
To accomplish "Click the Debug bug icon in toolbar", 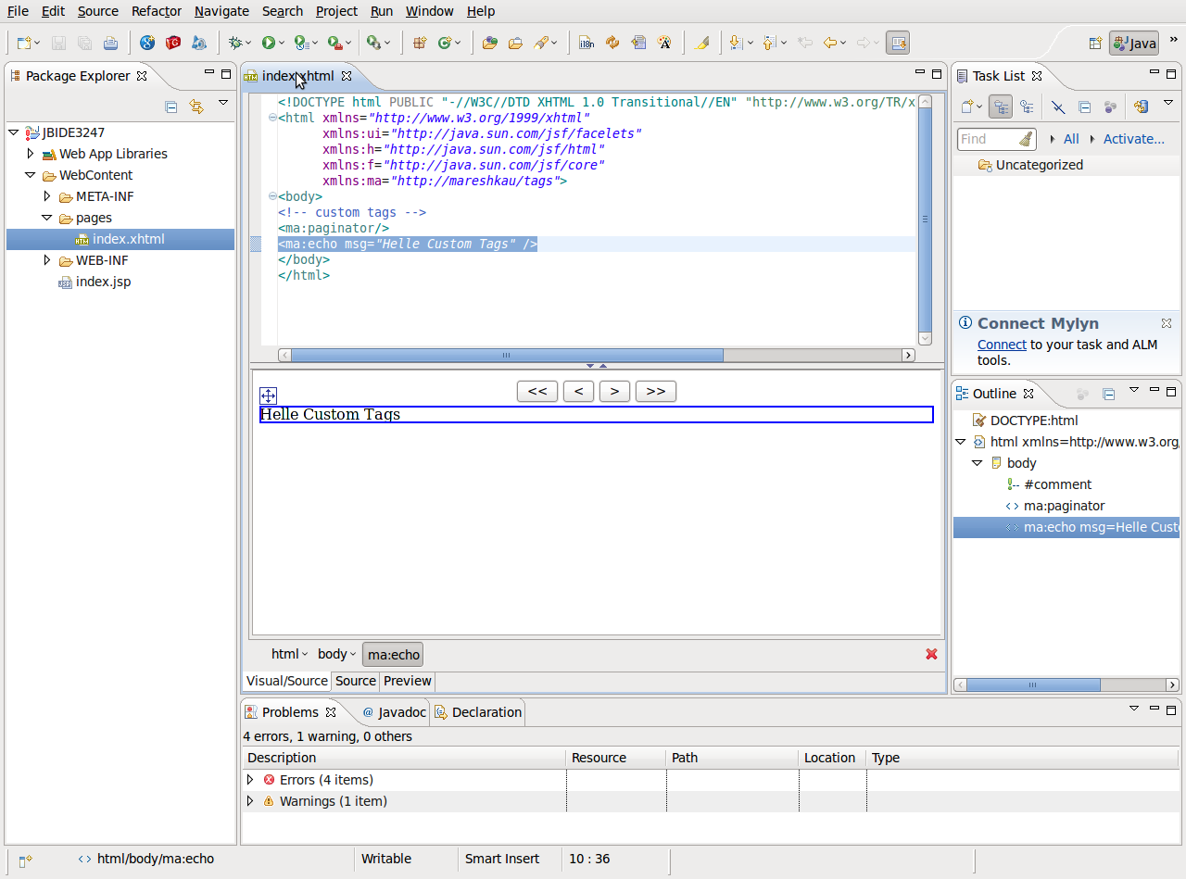I will 235,43.
